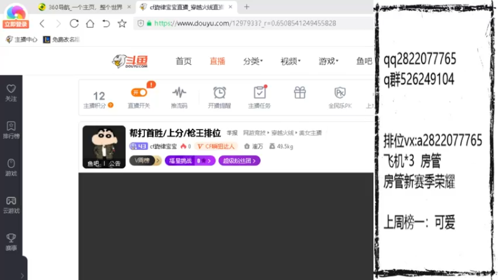Bookmark page with the star icon

[x=122, y=23]
